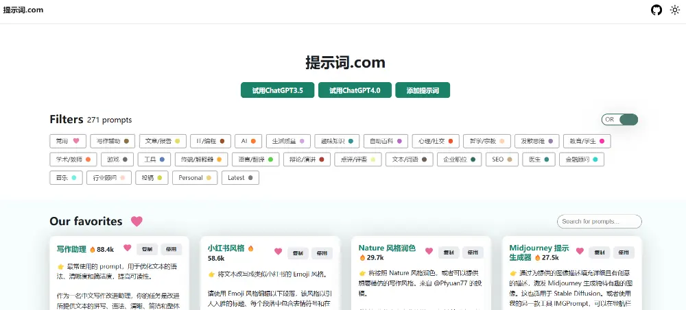
Task: Click the 添加提示词 button
Action: (x=422, y=90)
